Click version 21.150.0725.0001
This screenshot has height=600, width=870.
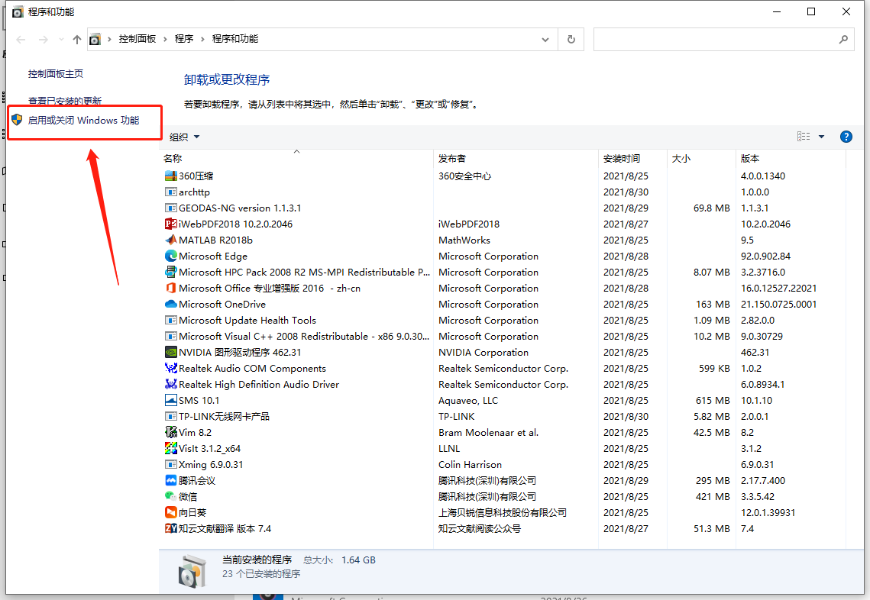click(779, 305)
